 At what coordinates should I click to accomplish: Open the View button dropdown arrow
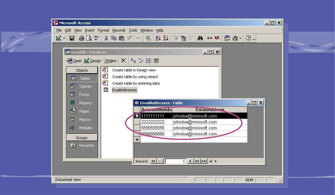coord(64,39)
